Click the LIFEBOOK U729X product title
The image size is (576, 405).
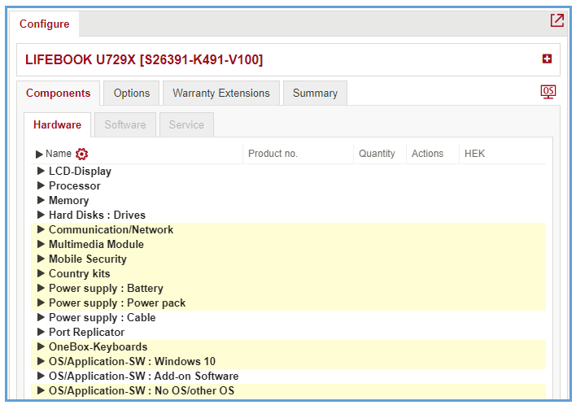pyautogui.click(x=144, y=60)
